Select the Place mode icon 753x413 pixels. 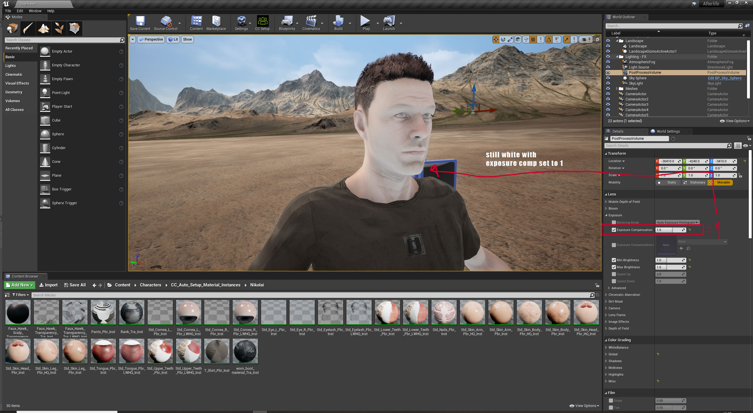[12, 28]
